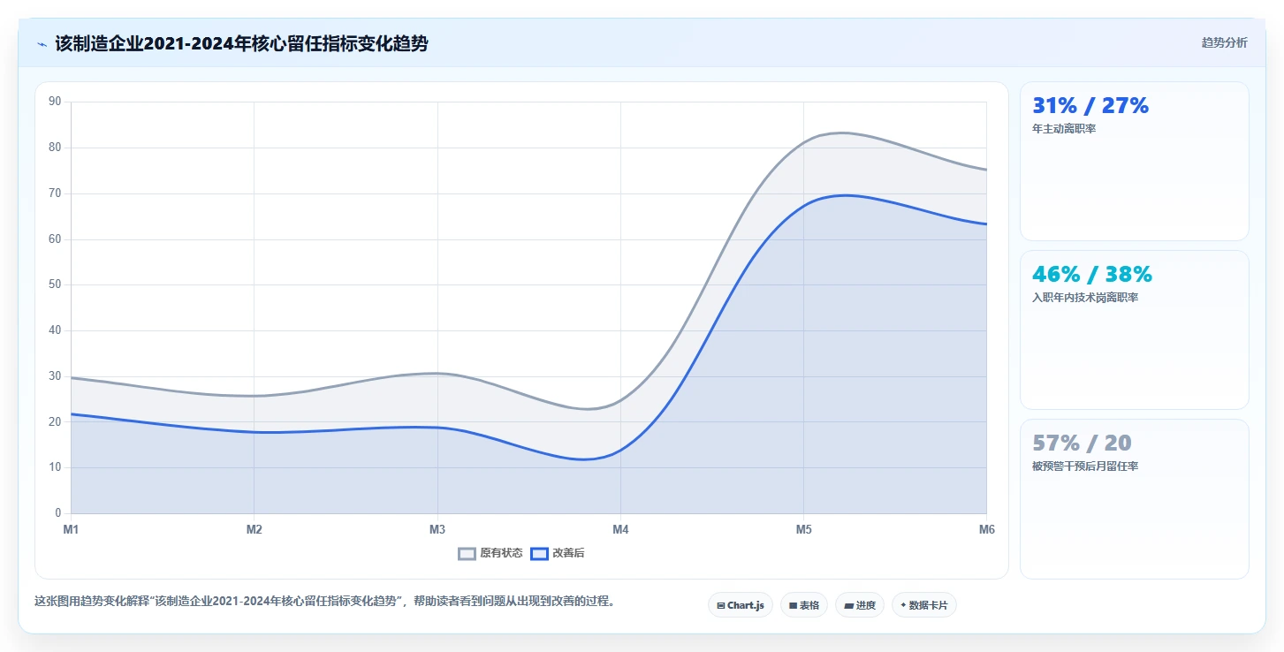Click the M5 label on the x-axis
1284x652 pixels.
pyautogui.click(x=803, y=529)
